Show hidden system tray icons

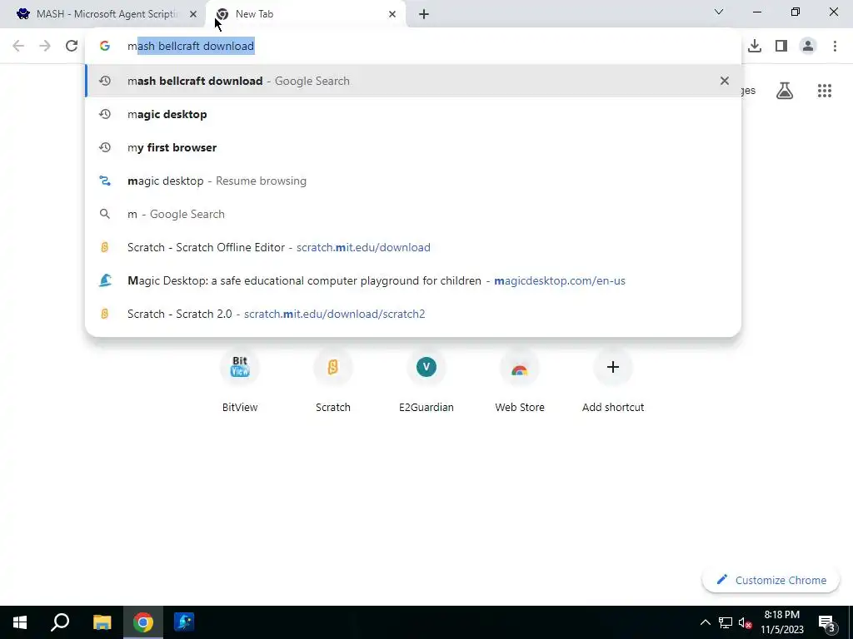(705, 622)
